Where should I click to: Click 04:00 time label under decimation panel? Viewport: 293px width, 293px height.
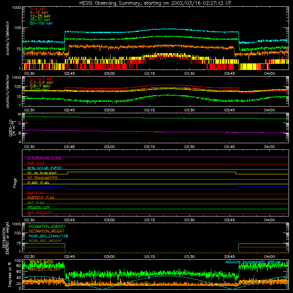tap(270, 257)
